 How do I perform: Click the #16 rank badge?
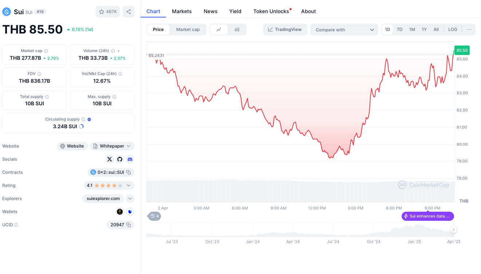click(x=40, y=12)
